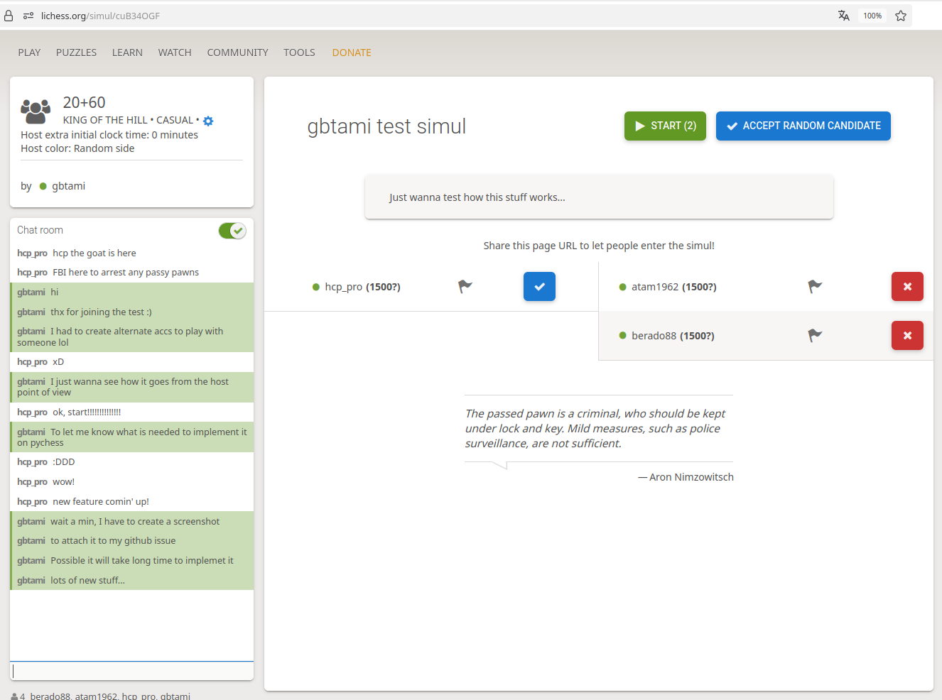Open site permissions icon beside the URL
The width and height of the screenshot is (942, 700).
28,16
